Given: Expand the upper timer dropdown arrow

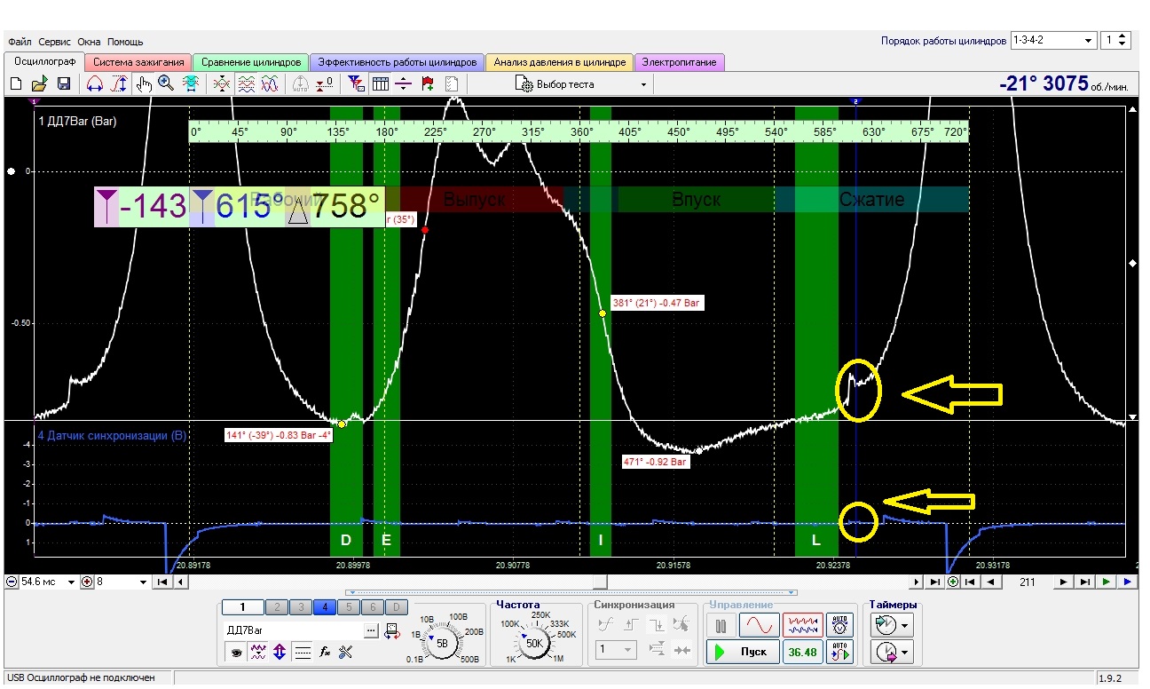Looking at the screenshot, I should pyautogui.click(x=905, y=625).
